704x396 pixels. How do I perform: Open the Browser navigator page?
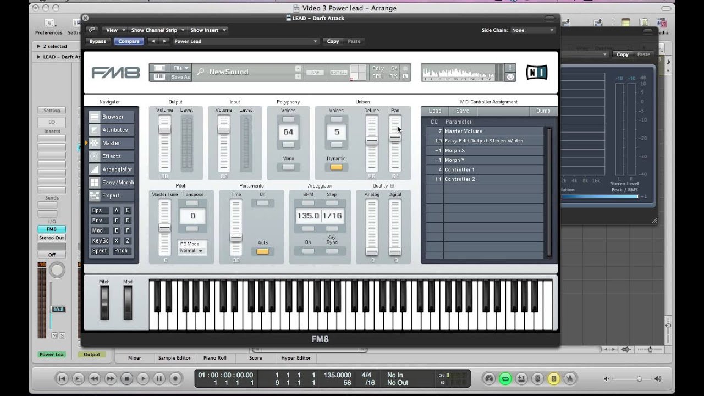click(x=112, y=117)
